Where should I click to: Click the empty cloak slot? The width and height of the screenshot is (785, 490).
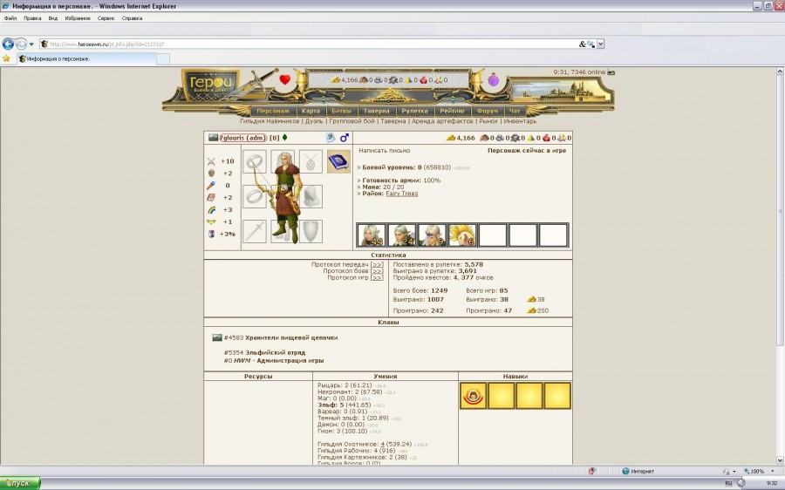pyautogui.click(x=311, y=197)
